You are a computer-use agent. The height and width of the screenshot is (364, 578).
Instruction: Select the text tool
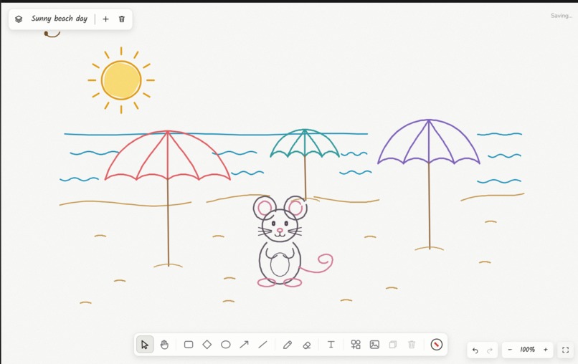click(331, 345)
